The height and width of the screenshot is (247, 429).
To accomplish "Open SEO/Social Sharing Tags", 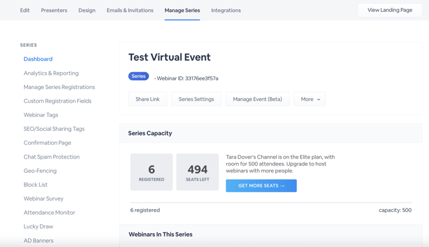I will point(54,129).
